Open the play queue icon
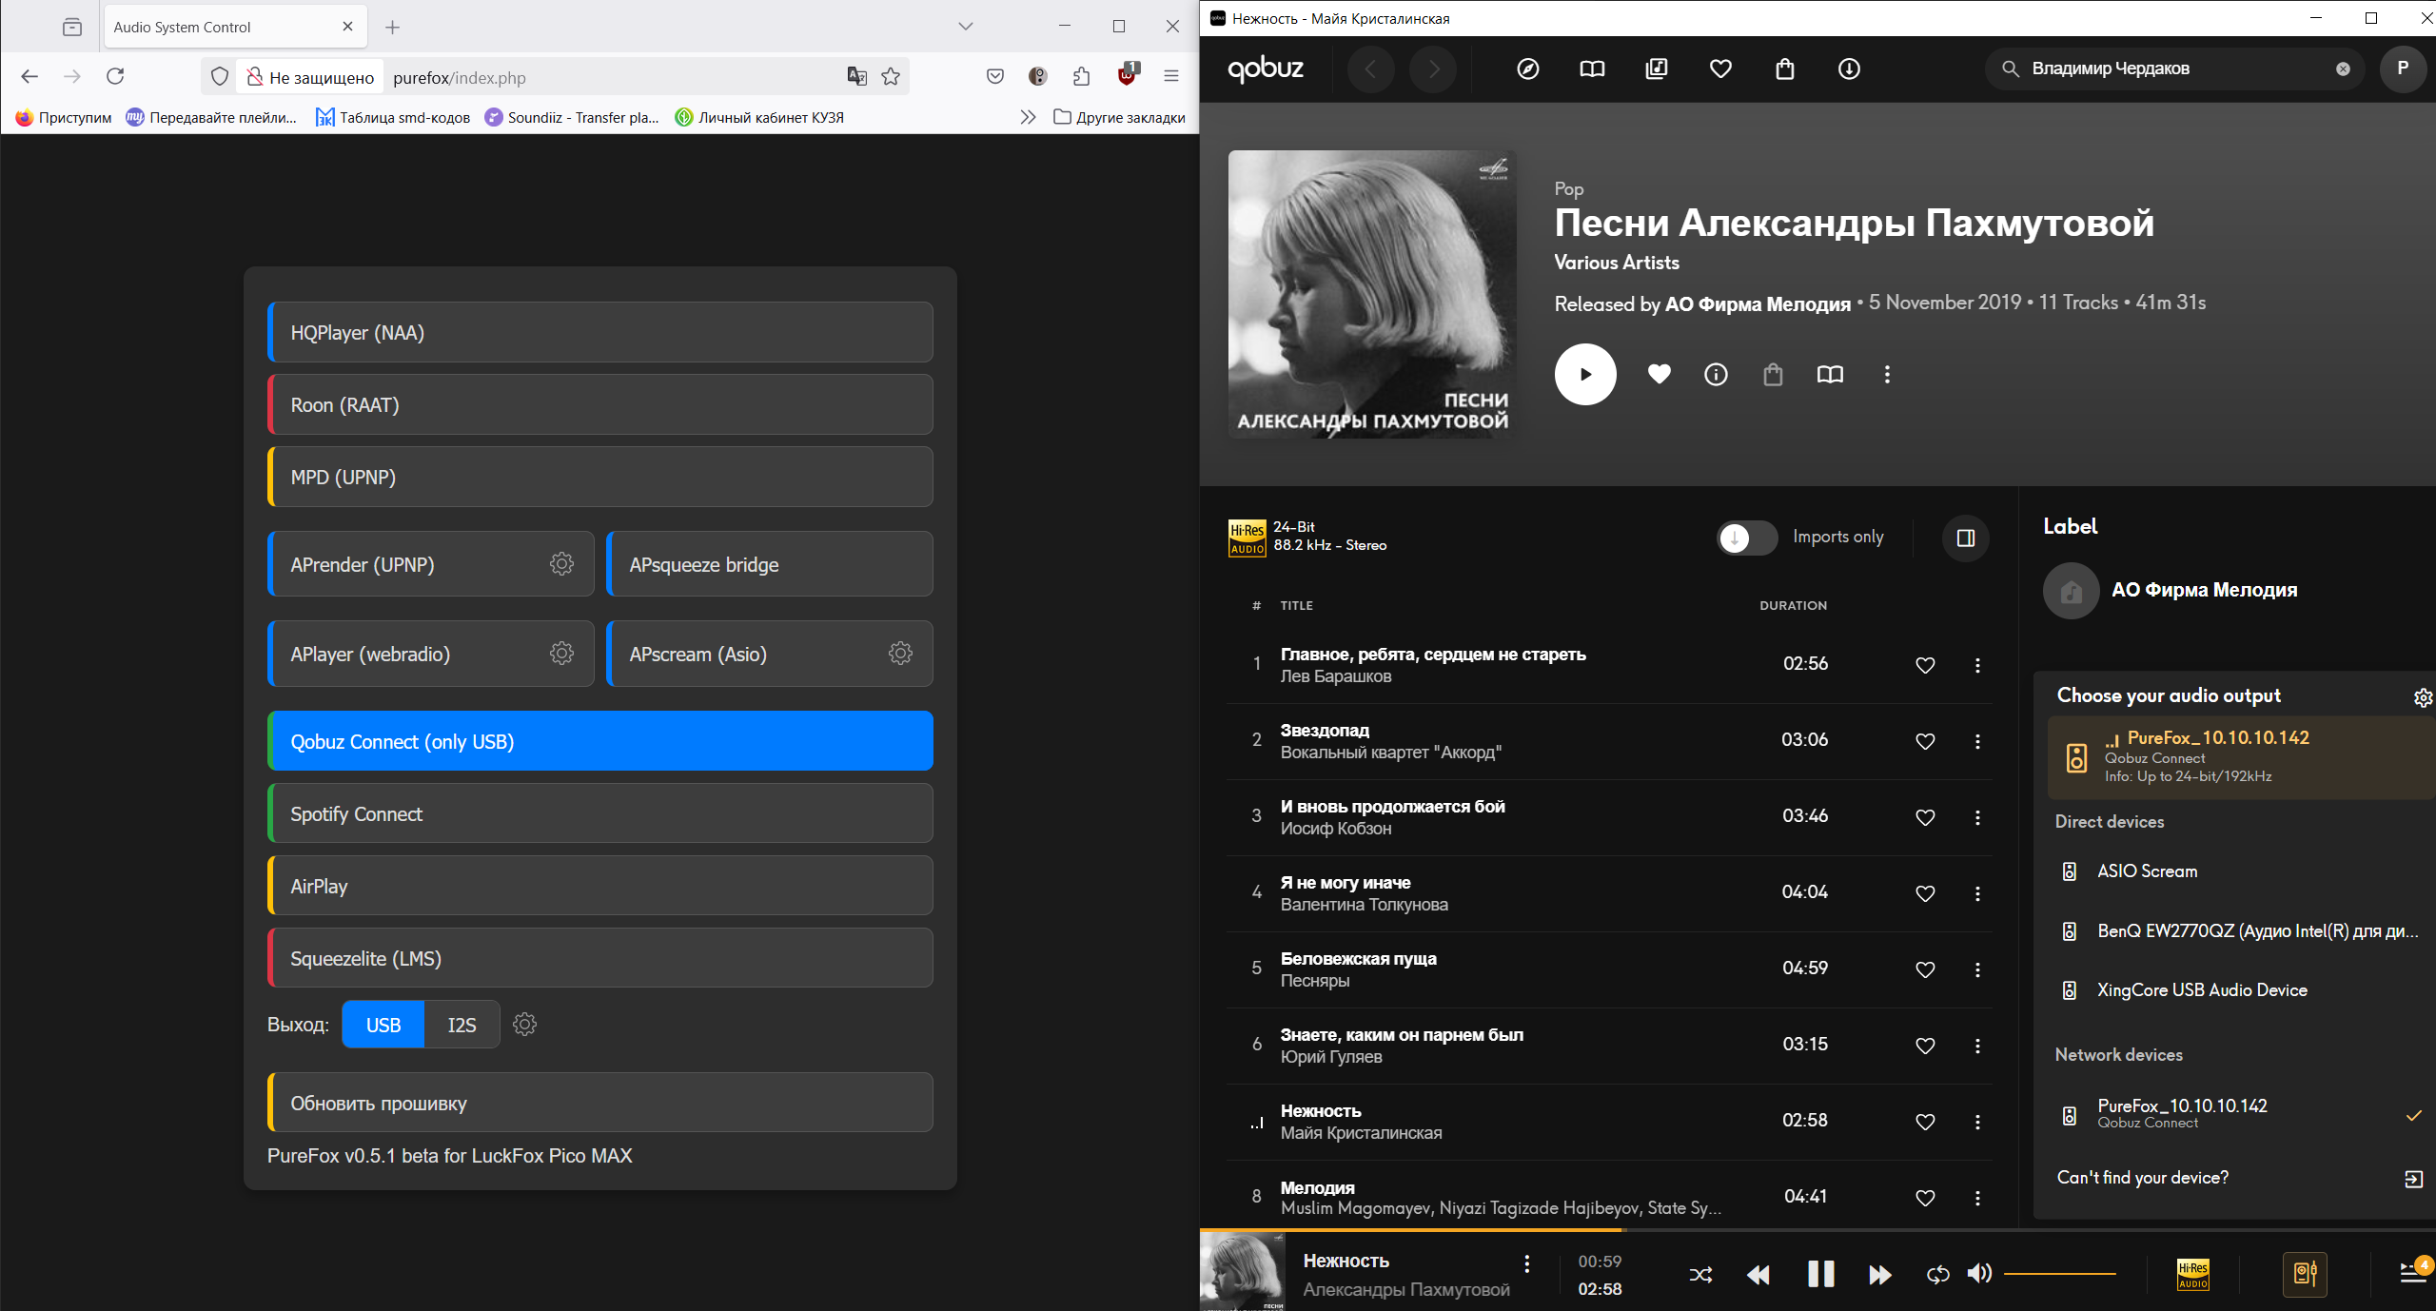The width and height of the screenshot is (2436, 1311). click(2413, 1273)
